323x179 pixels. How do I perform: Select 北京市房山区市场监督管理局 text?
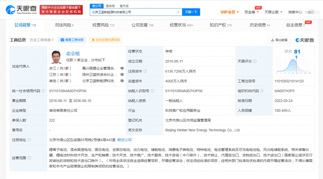click(188, 120)
